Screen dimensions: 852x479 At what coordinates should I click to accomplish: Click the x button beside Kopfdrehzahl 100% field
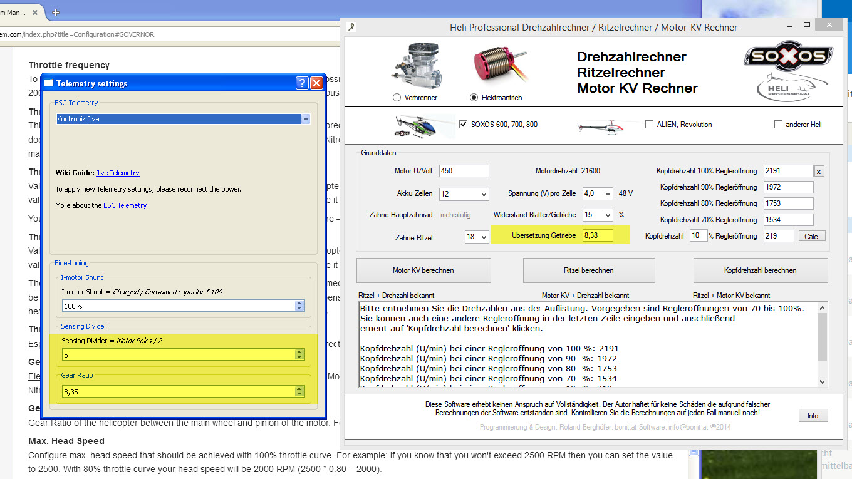point(819,172)
